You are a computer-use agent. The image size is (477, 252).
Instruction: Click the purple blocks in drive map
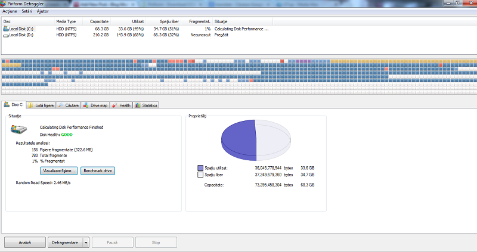(x=303, y=61)
